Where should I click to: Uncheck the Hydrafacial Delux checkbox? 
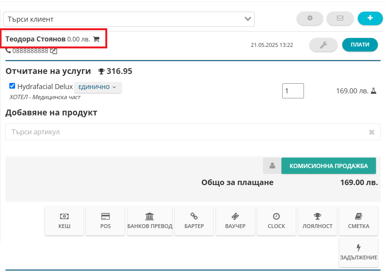12,86
